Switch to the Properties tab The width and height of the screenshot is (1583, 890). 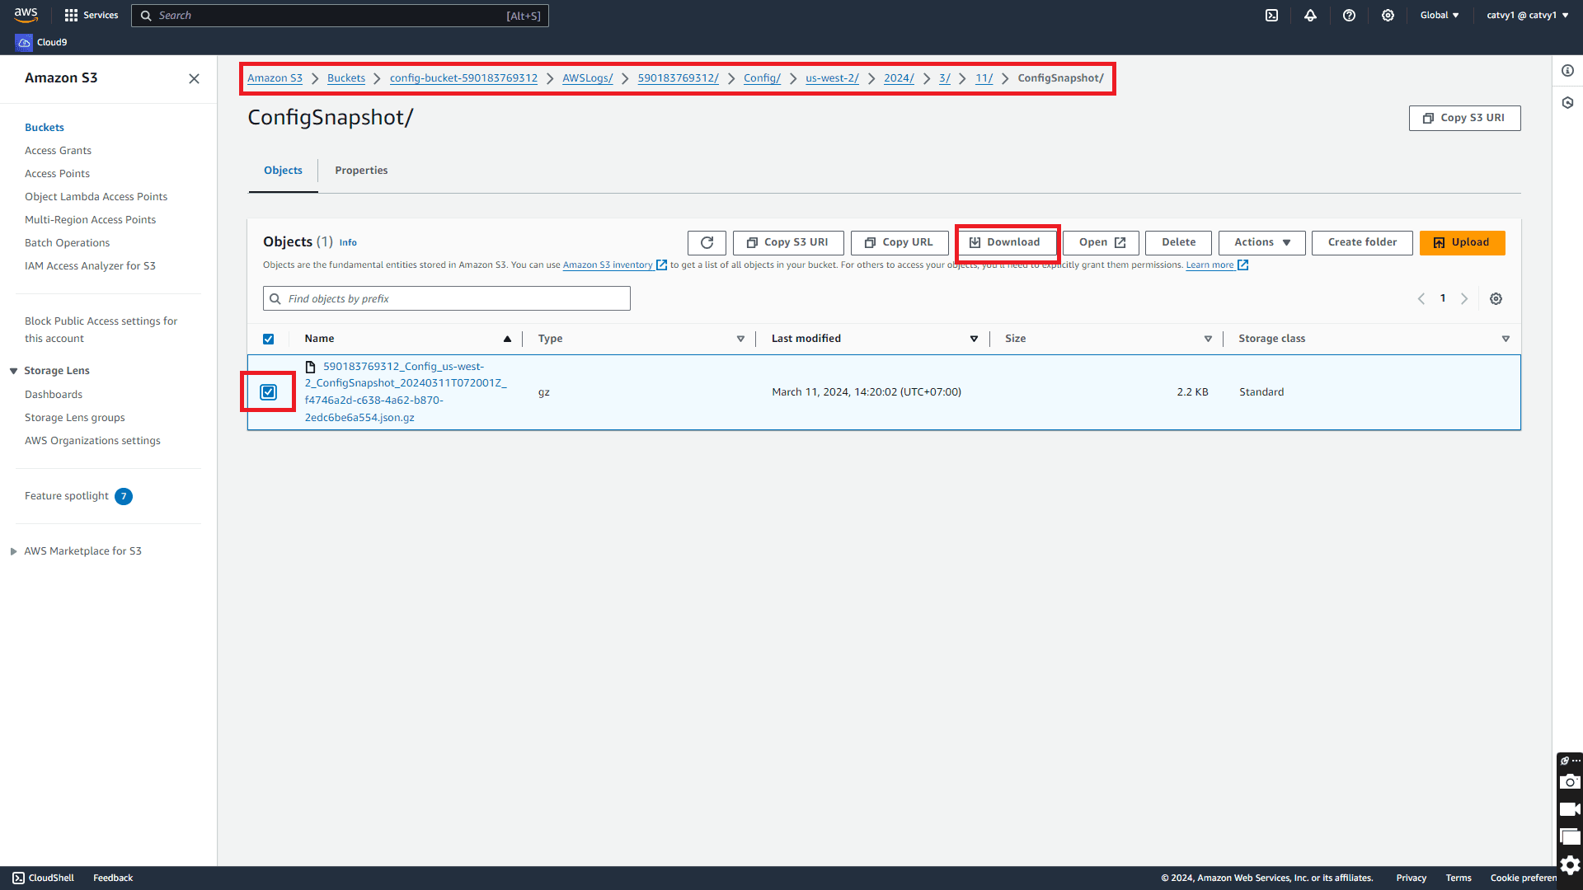pos(361,171)
